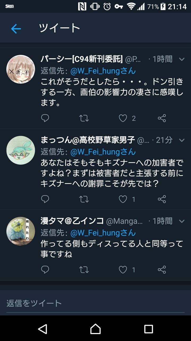
Task: Tap the 返信をツイート reply field
Action: pyautogui.click(x=95, y=303)
